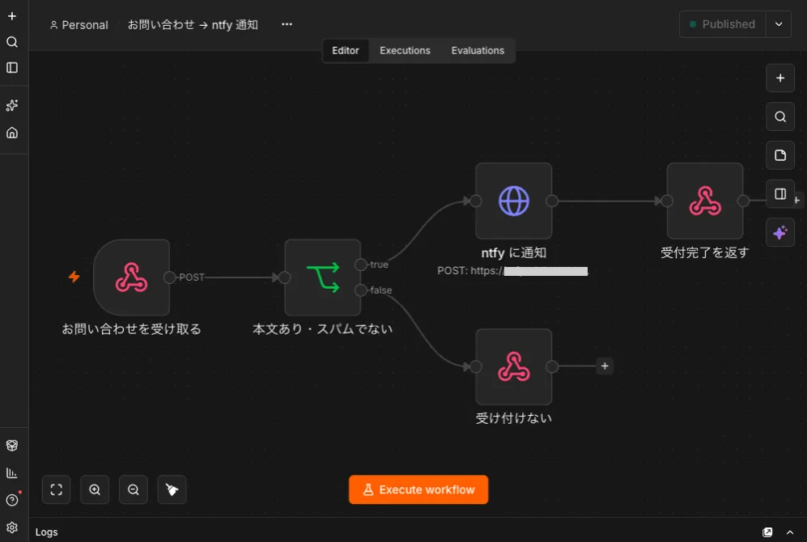Open the AI assistant sparkle button
Screen dimensions: 807x542
779,232
